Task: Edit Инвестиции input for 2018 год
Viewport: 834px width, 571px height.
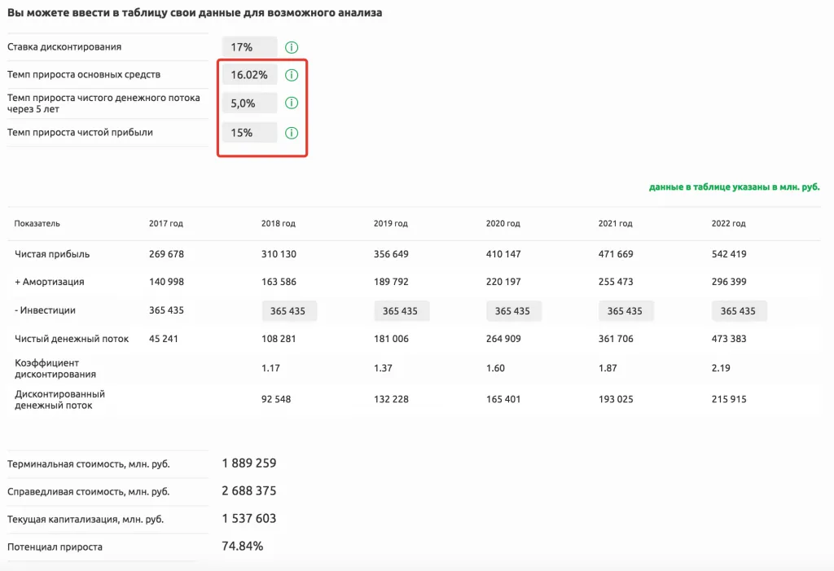Action: [x=288, y=311]
